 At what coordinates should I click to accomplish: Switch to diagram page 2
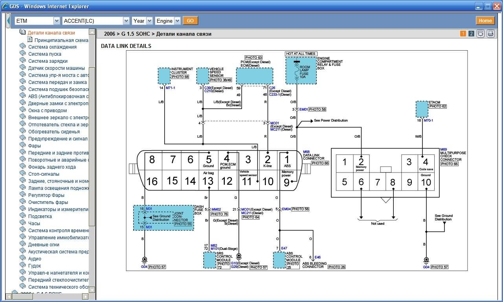471,34
